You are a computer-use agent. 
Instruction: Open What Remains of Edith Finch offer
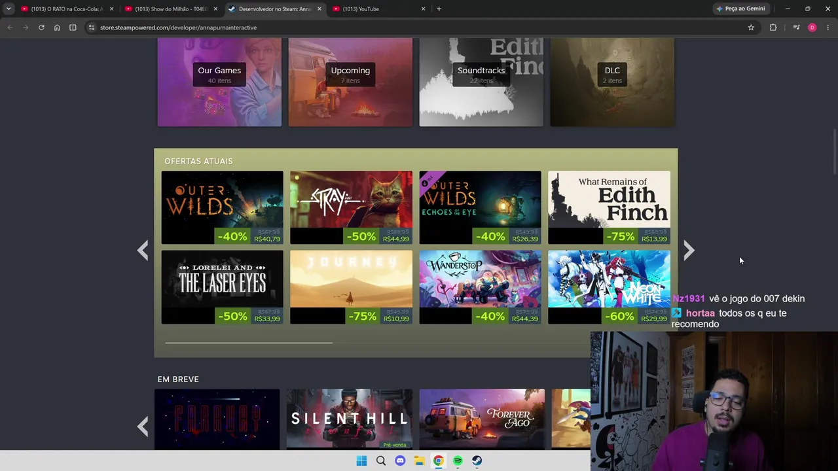pyautogui.click(x=609, y=207)
